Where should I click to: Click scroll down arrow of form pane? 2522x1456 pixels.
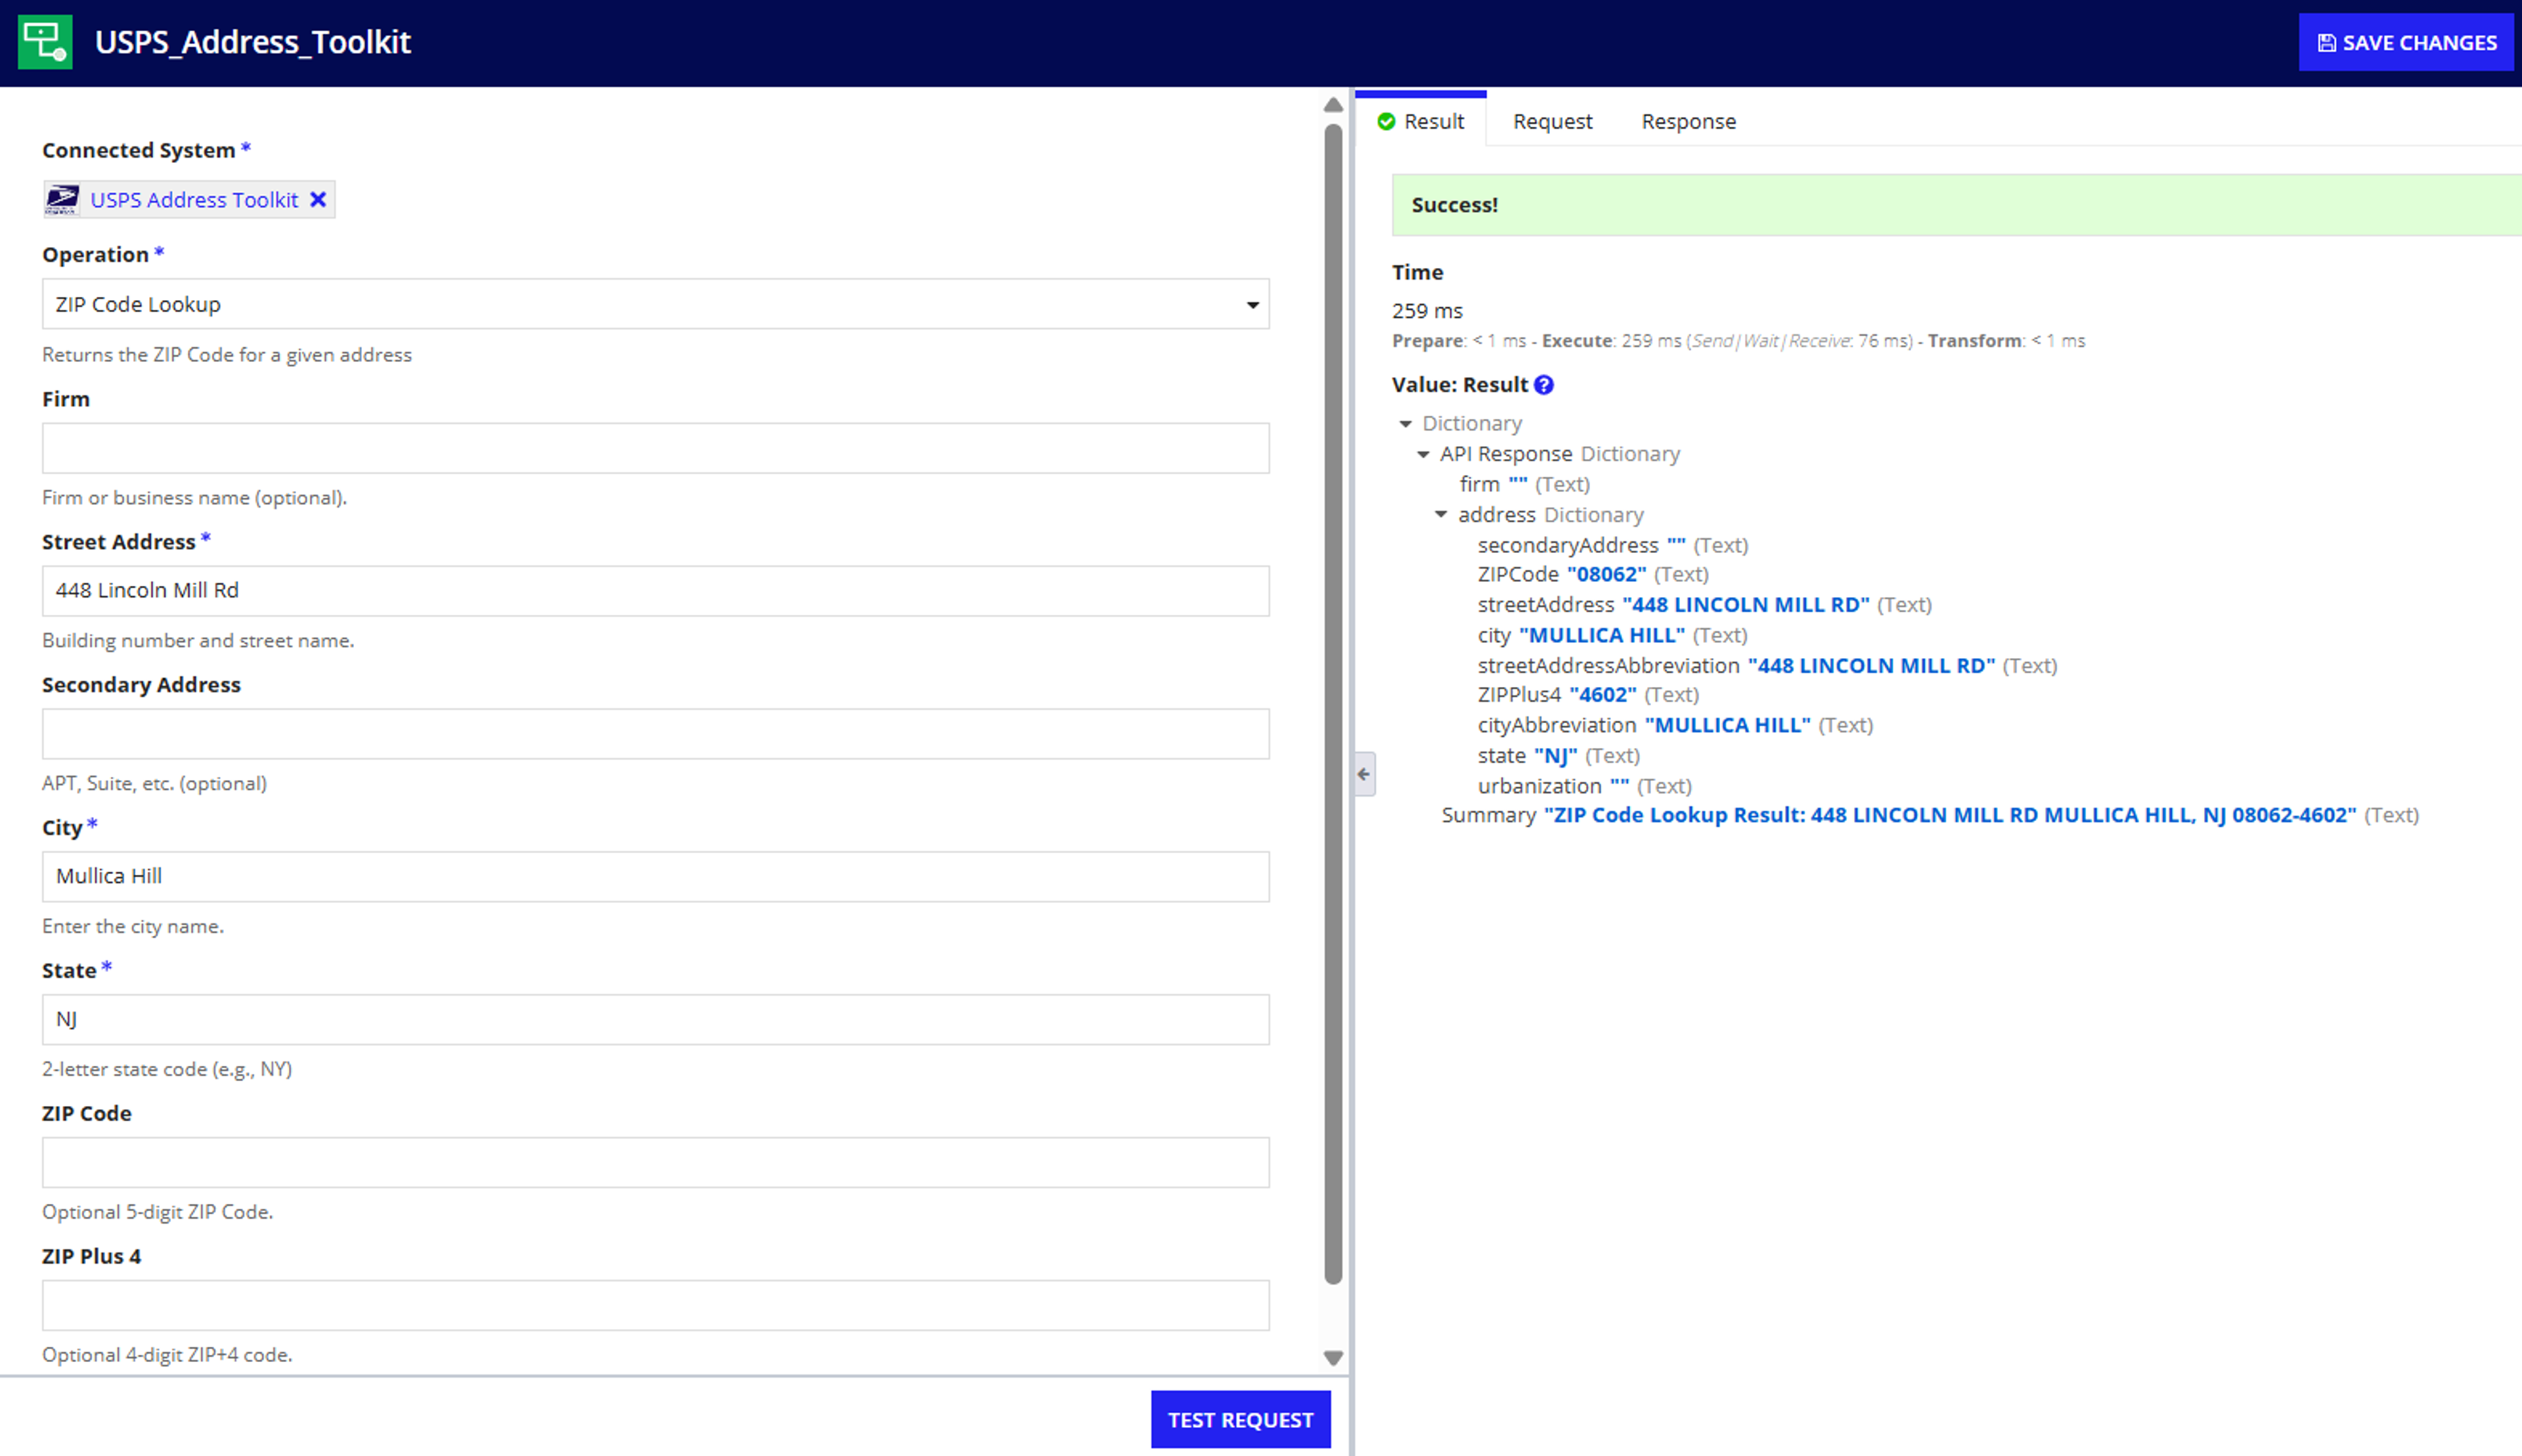click(1333, 1358)
